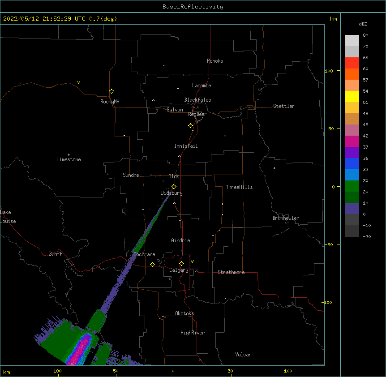Click the yellow V marker northwest of RockyMH
386x377 pixels.
pos(78,82)
